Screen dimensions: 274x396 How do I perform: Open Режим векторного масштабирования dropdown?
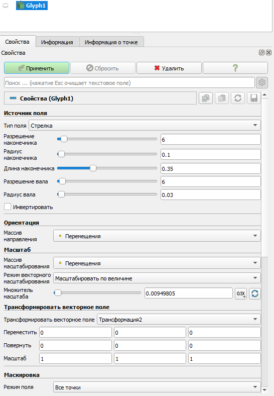[157, 278]
